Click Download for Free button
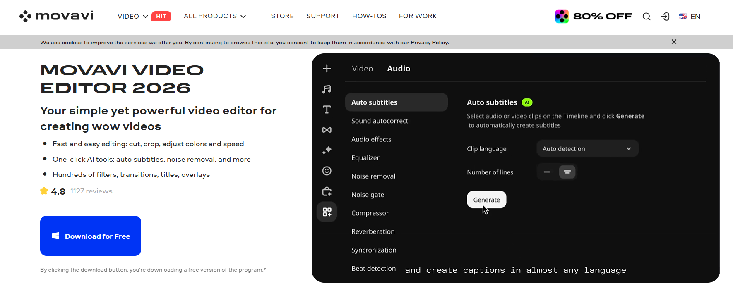 coord(91,236)
